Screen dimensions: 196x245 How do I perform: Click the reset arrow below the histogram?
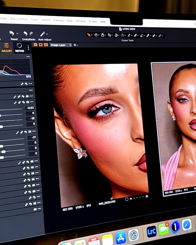(x=26, y=84)
